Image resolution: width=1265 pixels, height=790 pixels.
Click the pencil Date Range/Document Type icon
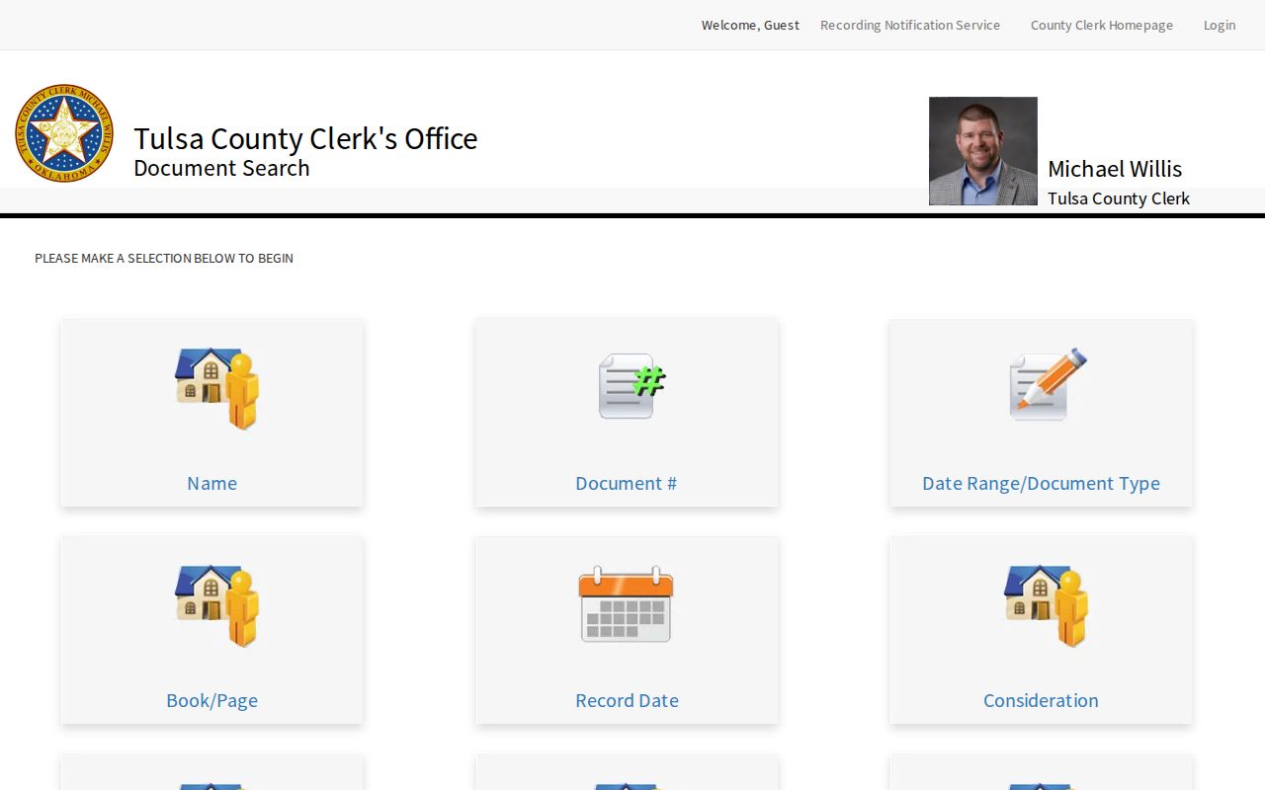pyautogui.click(x=1048, y=384)
